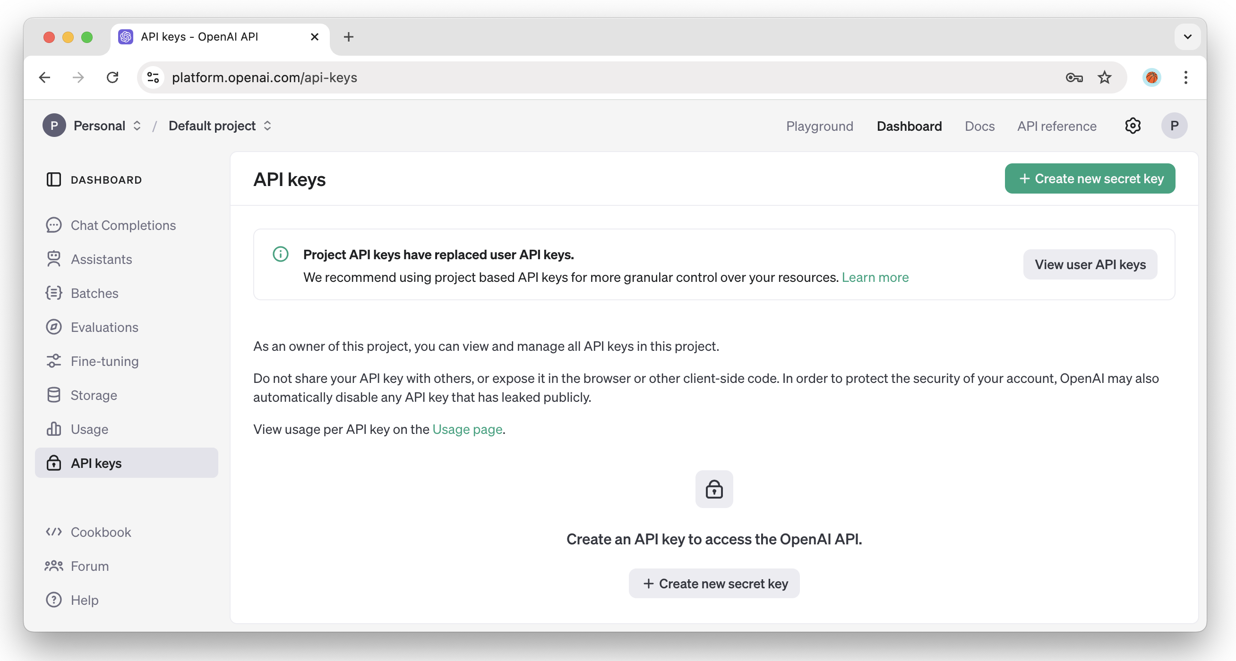Select the Fine-tuning sidebar icon
Viewport: 1236px width, 661px height.
point(53,361)
